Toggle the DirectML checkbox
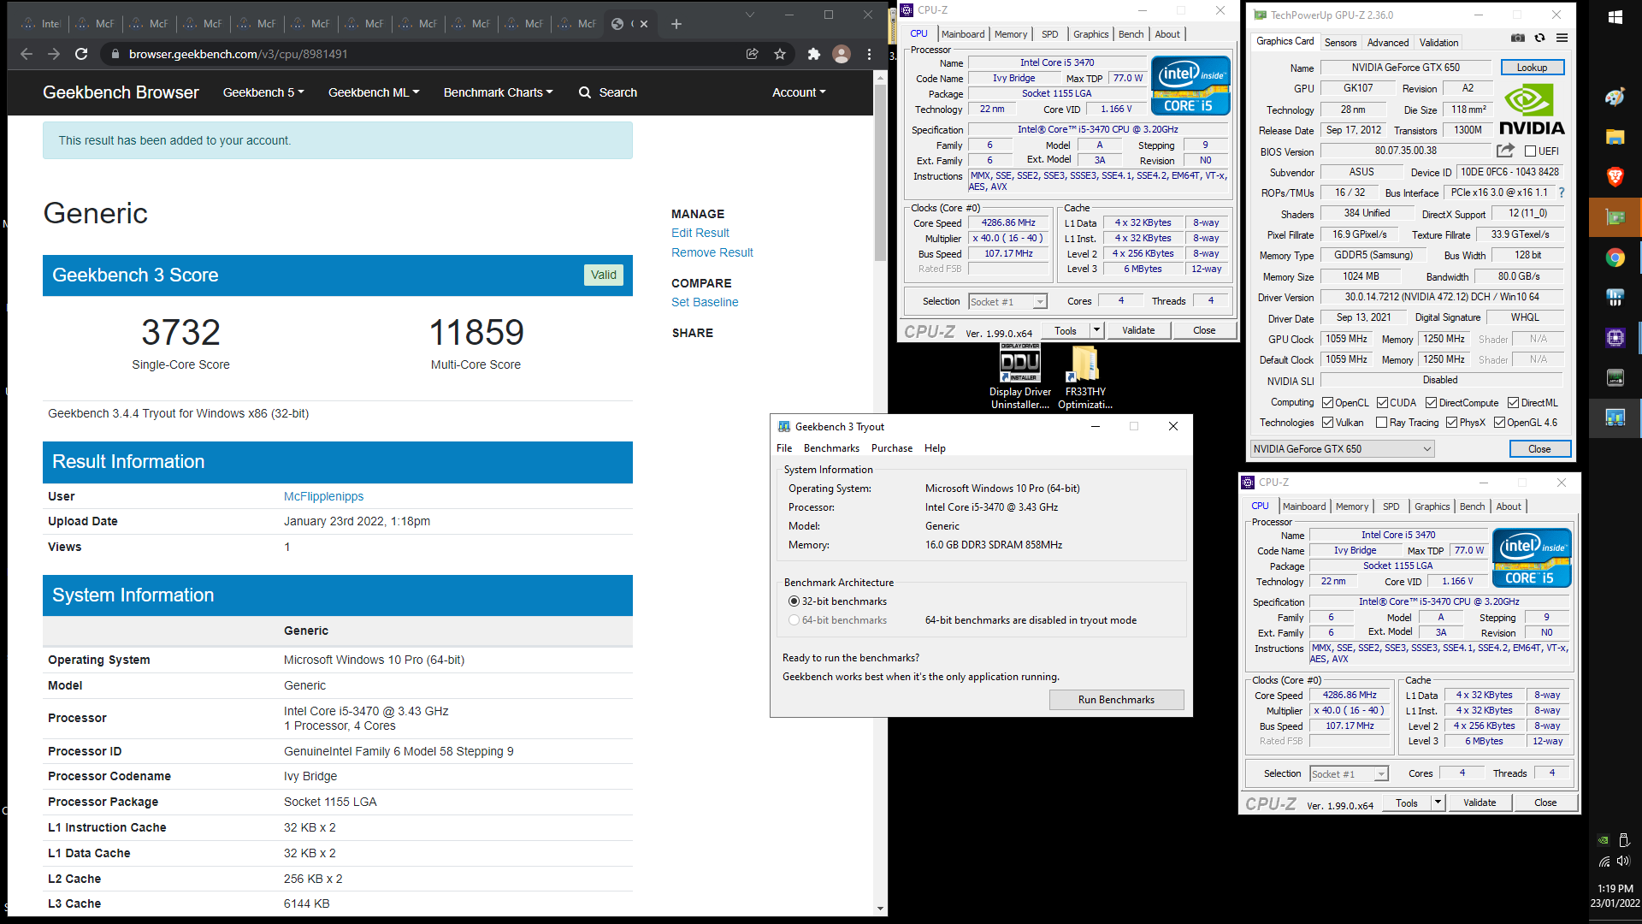Screen dimensions: 1642x924 click(1514, 403)
